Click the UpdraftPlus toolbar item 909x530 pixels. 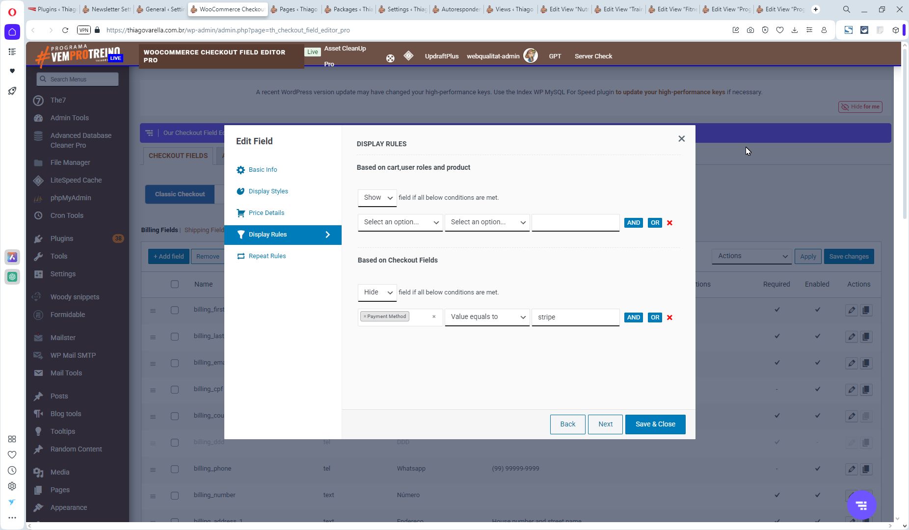click(442, 56)
